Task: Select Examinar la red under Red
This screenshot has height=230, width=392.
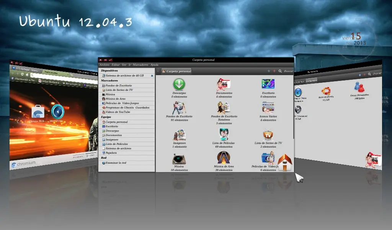Action: point(126,163)
